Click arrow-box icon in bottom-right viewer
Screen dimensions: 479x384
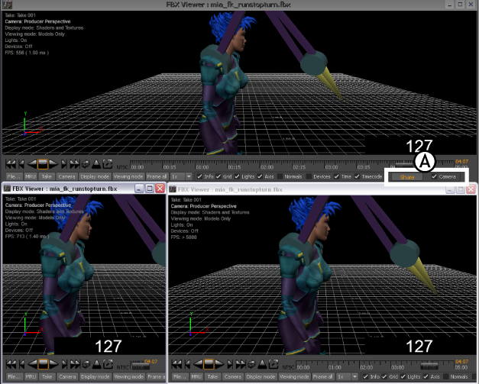point(273,363)
